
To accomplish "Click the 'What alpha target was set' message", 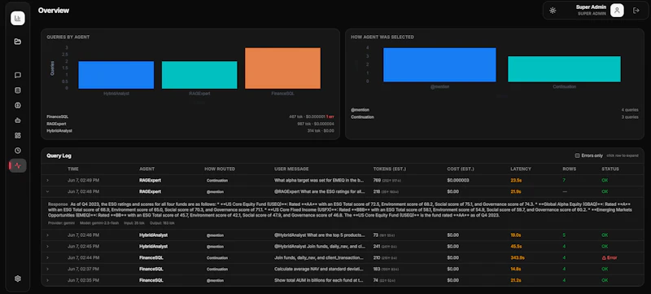I will pyautogui.click(x=319, y=180).
